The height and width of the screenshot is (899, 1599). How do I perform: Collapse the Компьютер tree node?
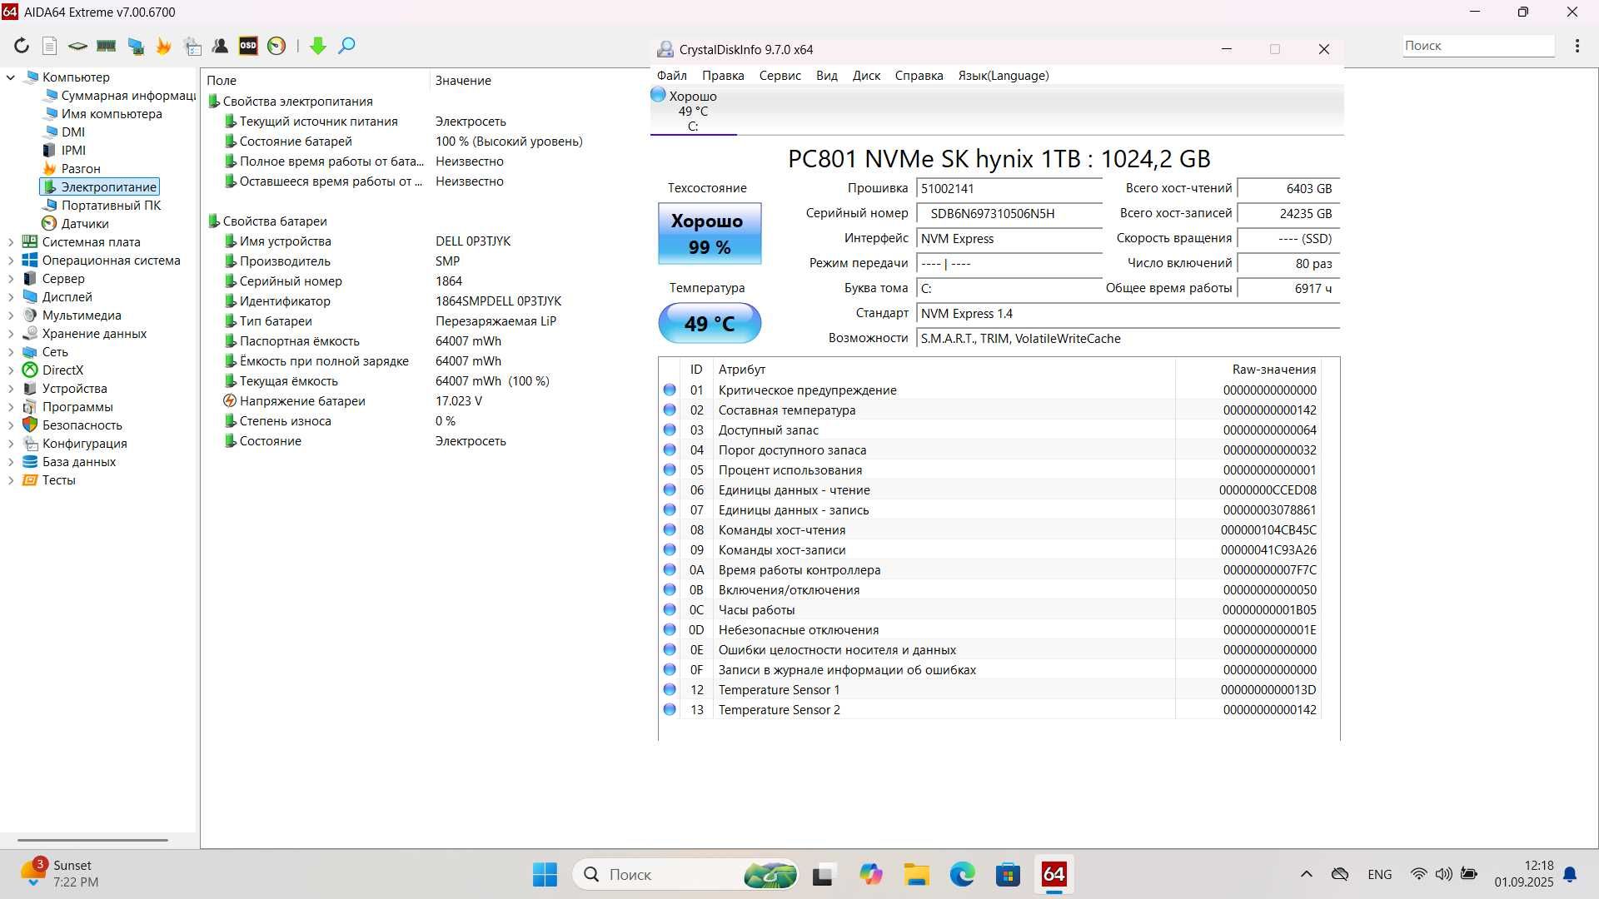point(11,77)
